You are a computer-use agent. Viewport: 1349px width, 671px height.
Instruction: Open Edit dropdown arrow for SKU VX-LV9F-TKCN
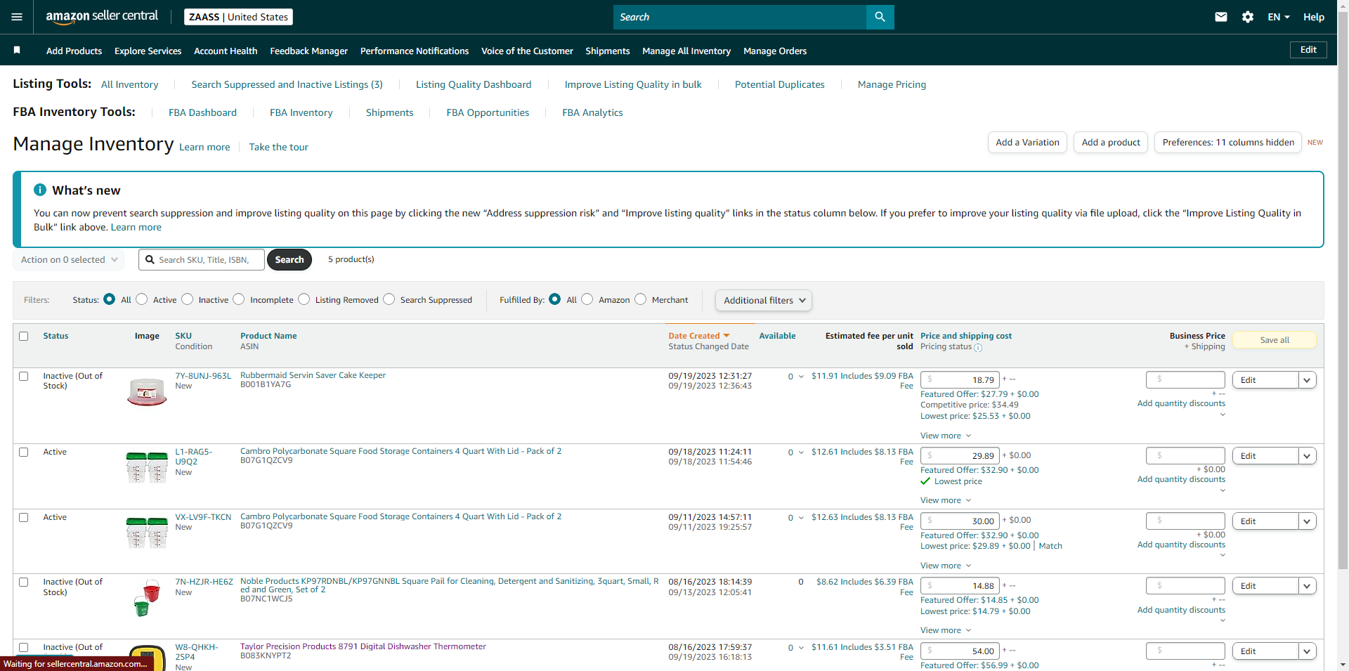tap(1307, 521)
